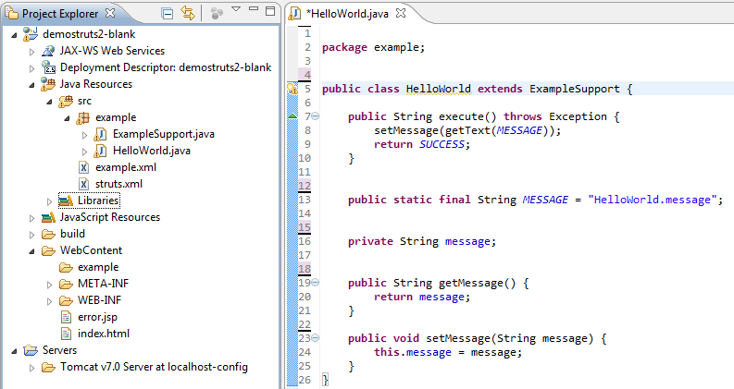Expand the Libraries node
The width and height of the screenshot is (734, 389).
(50, 201)
